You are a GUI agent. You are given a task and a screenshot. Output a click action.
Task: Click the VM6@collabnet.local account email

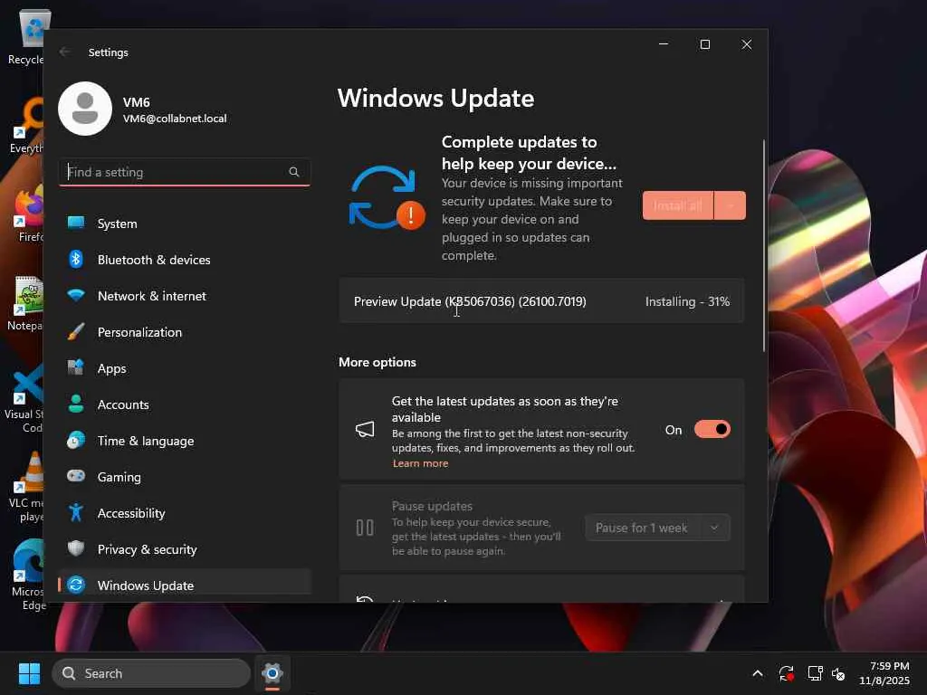175,119
